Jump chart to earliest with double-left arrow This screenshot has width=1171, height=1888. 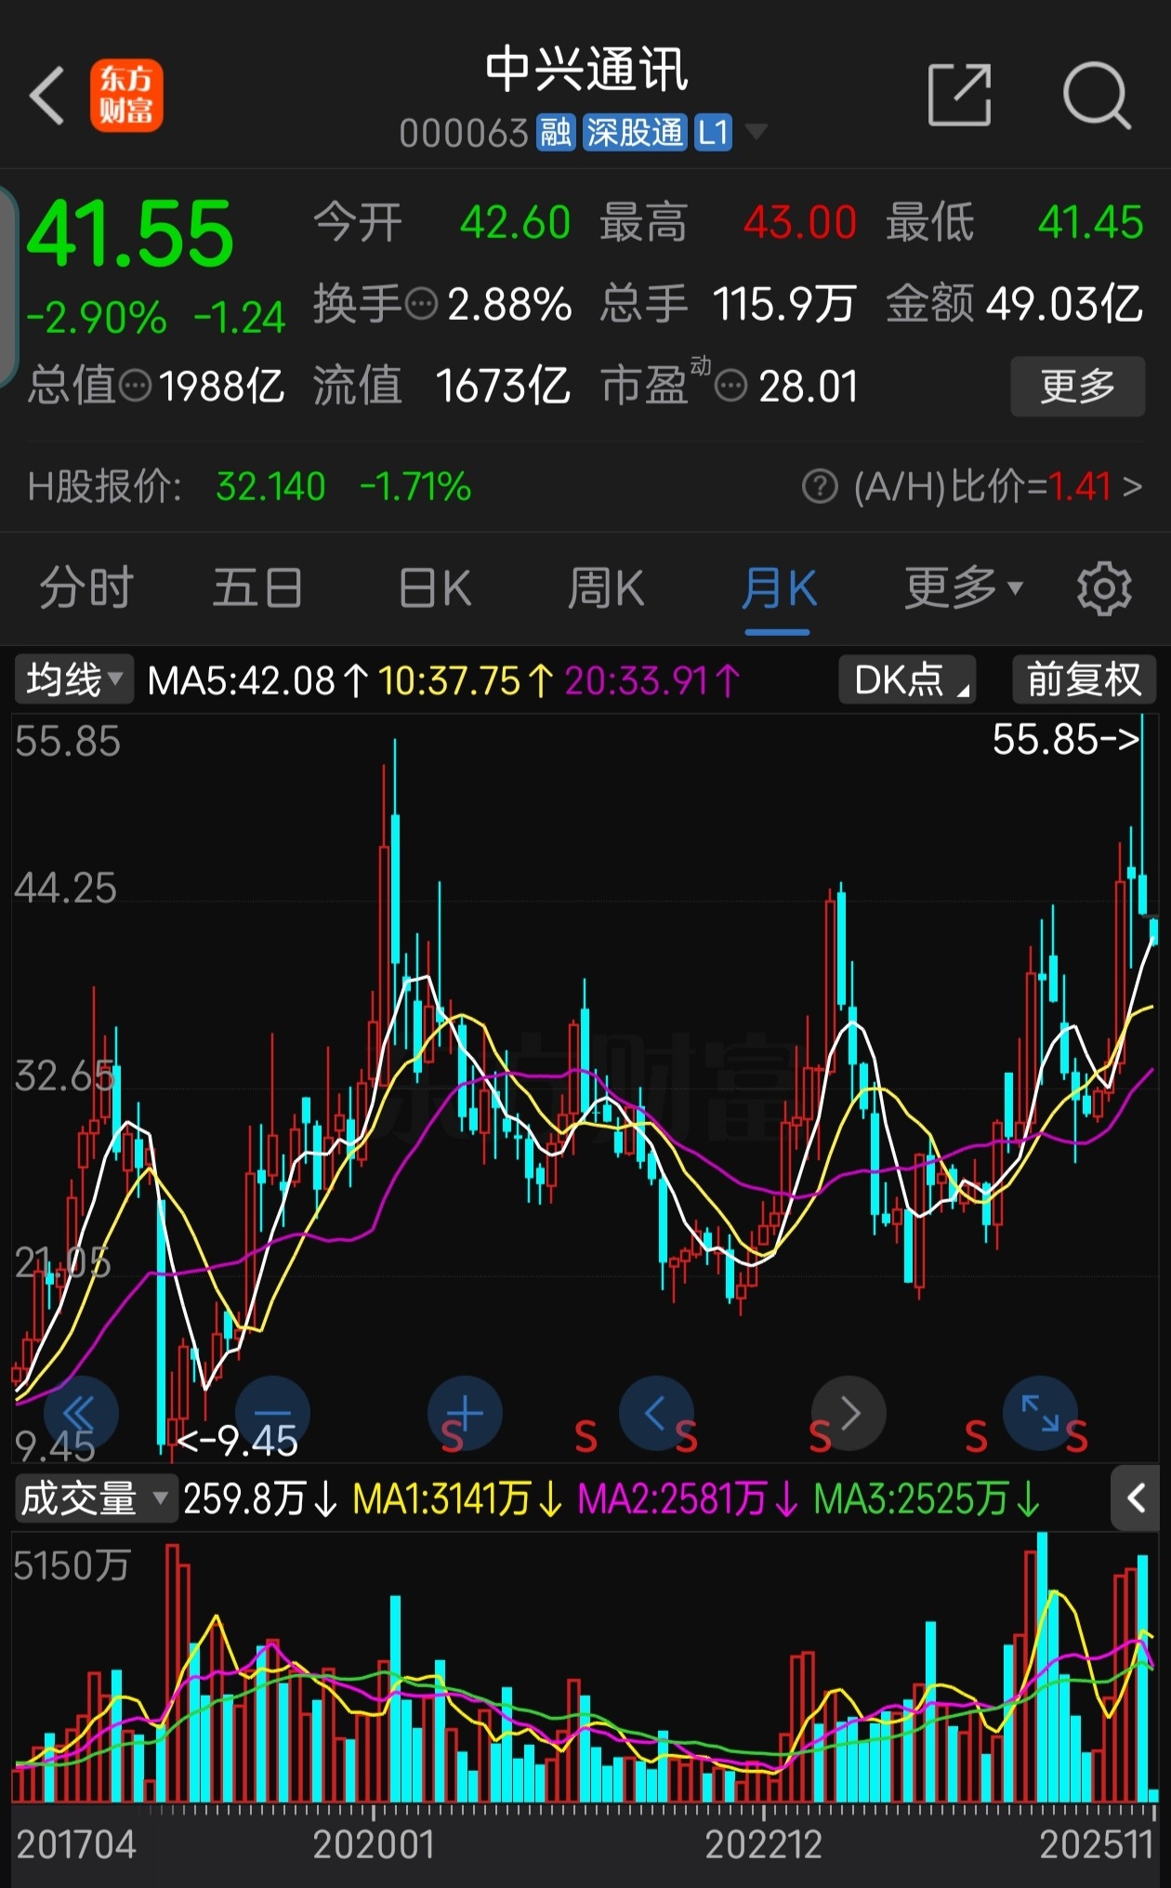pos(81,1414)
